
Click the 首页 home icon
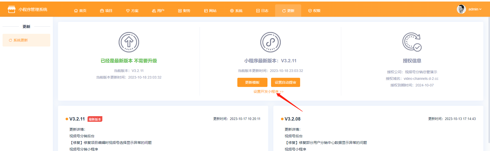(76, 11)
